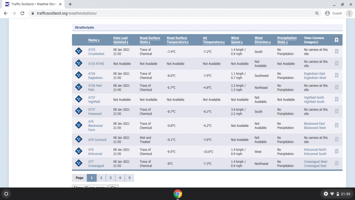Viewport: 355px width, 200px height.
Task: Sort by Precipitation State column
Action: [287, 40]
